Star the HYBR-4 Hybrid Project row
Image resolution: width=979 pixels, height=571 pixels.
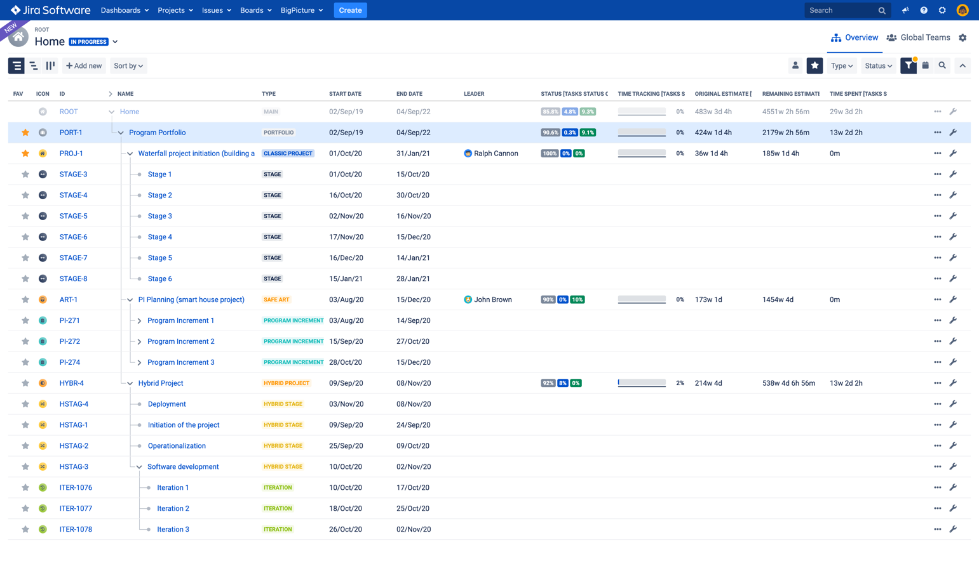[x=25, y=383]
